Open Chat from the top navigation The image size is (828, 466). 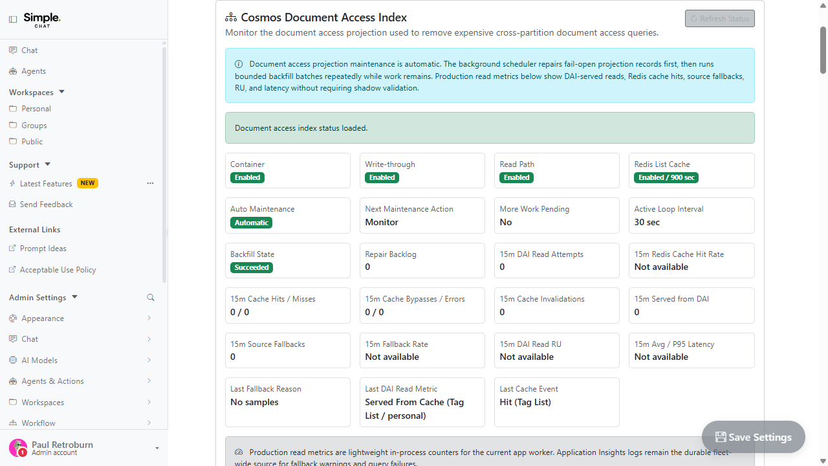coord(30,50)
